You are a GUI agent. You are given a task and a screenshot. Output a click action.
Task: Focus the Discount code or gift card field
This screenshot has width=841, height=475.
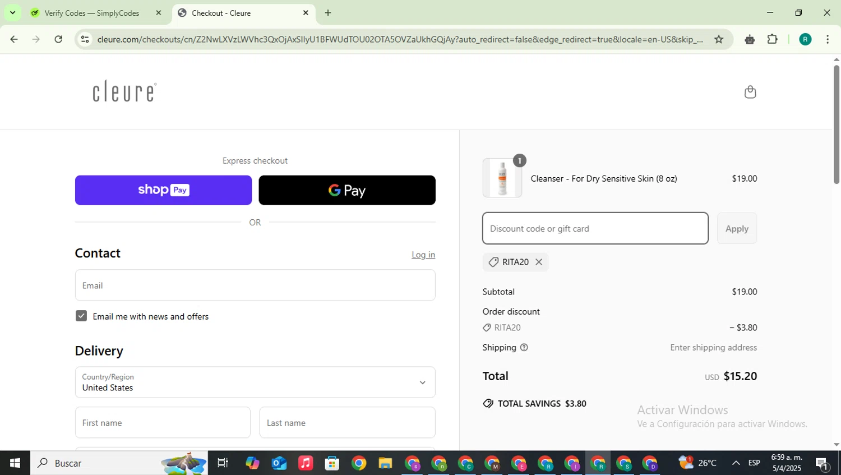point(595,228)
